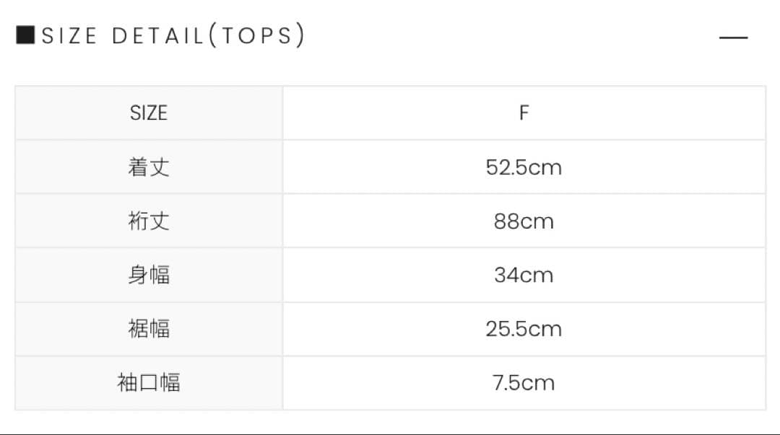Click the 裄丈 row label
Image resolution: width=780 pixels, height=435 pixels.
149,221
